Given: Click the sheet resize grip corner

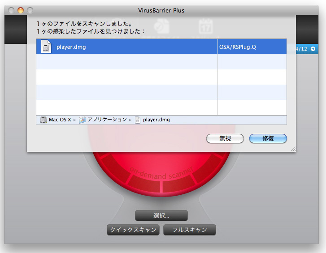Looking at the screenshot, I should tap(293, 149).
